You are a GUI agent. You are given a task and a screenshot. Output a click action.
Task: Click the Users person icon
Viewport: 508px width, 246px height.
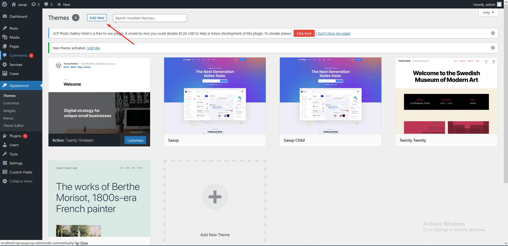click(5, 145)
